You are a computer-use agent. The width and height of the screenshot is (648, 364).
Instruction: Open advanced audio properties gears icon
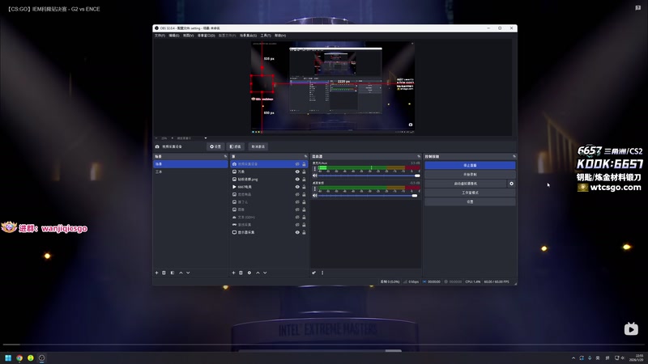click(x=314, y=273)
